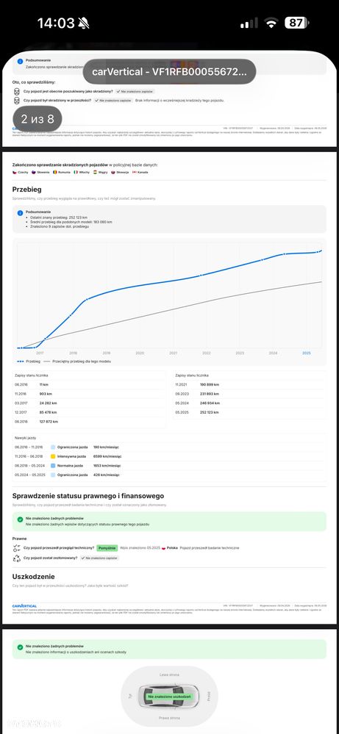The image size is (339, 734).
Task: Tap the cellular signal bars icon
Action: tap(249, 23)
